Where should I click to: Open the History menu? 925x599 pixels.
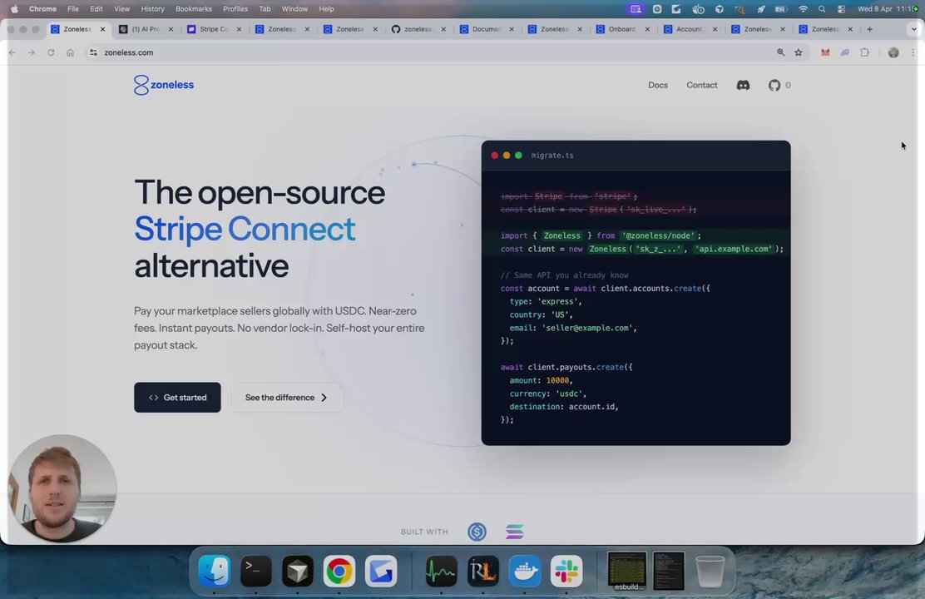pos(152,9)
